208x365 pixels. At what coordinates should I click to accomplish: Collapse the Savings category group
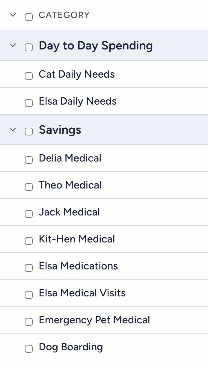pyautogui.click(x=13, y=130)
